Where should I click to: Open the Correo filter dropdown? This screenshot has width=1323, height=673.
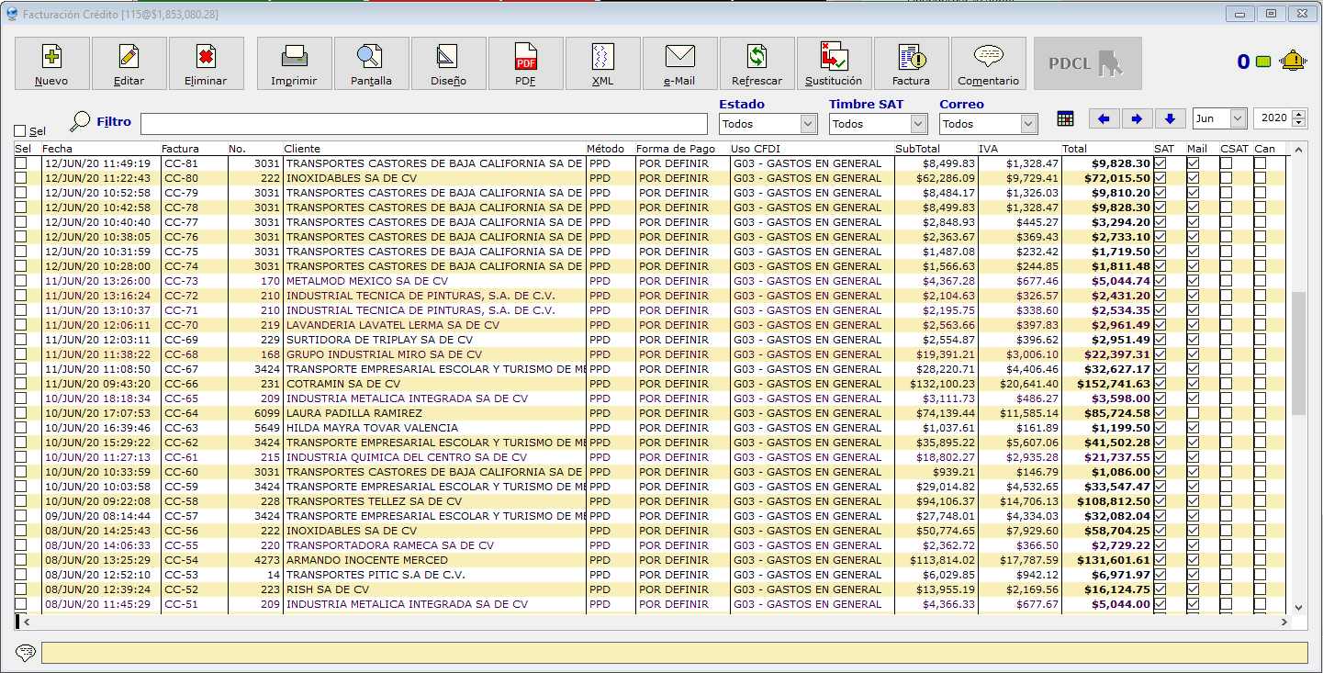point(1028,123)
